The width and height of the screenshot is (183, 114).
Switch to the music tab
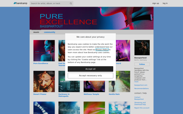tap(36, 32)
